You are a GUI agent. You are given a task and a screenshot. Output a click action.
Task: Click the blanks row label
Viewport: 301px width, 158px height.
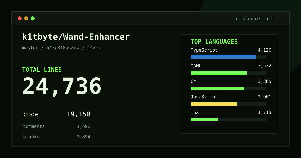31,137
